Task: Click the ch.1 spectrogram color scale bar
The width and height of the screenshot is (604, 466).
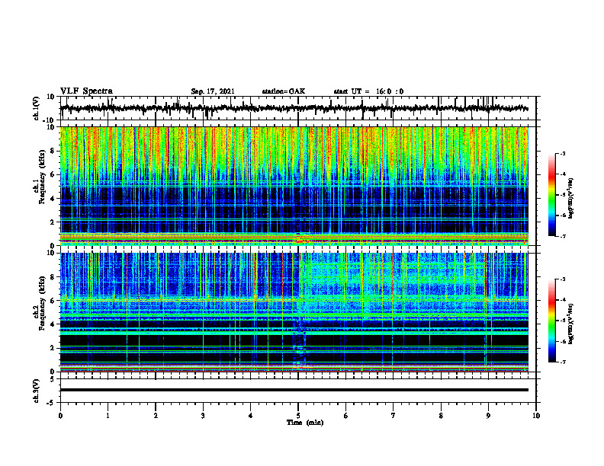Action: point(551,195)
